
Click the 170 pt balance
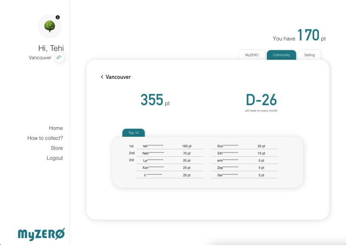coord(311,35)
